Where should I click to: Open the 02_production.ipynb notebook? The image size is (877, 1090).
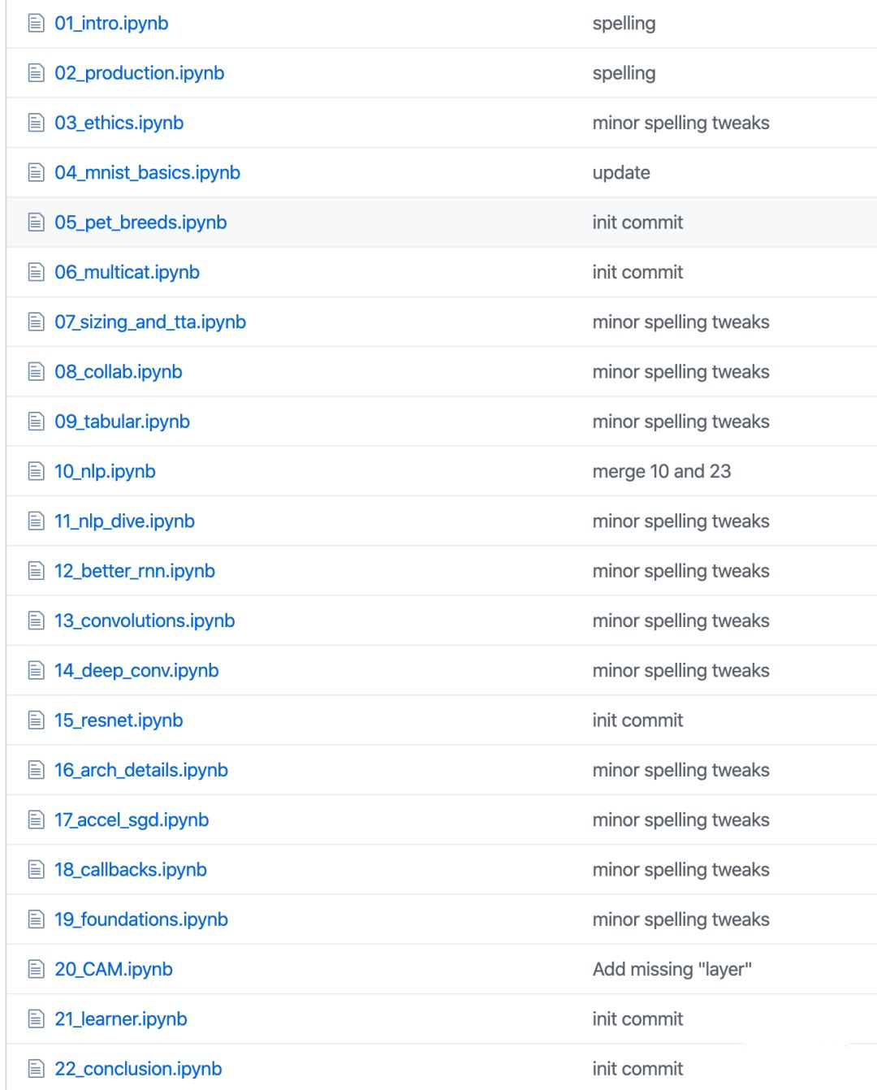coord(140,73)
